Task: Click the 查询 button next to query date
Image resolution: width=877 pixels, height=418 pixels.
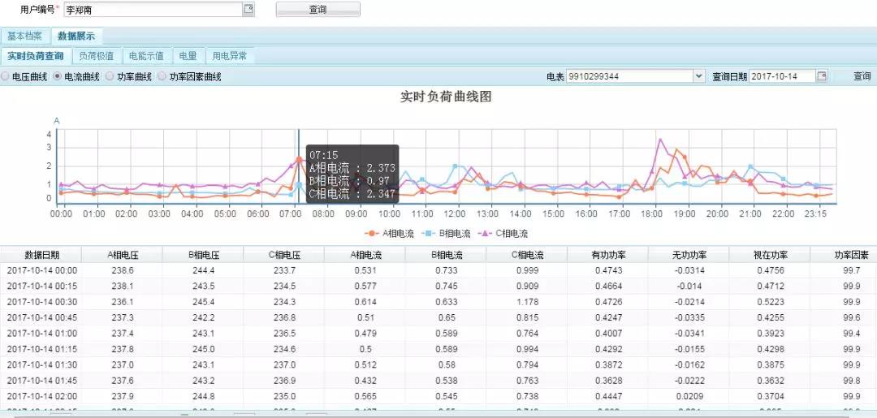Action: pos(862,76)
